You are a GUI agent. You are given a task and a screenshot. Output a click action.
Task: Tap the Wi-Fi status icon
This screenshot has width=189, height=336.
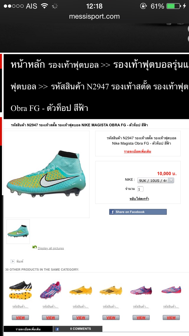coord(44,6)
